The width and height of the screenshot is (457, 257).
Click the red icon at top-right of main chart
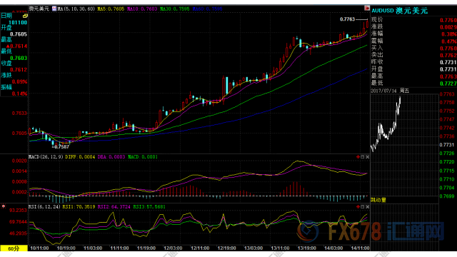367,8
